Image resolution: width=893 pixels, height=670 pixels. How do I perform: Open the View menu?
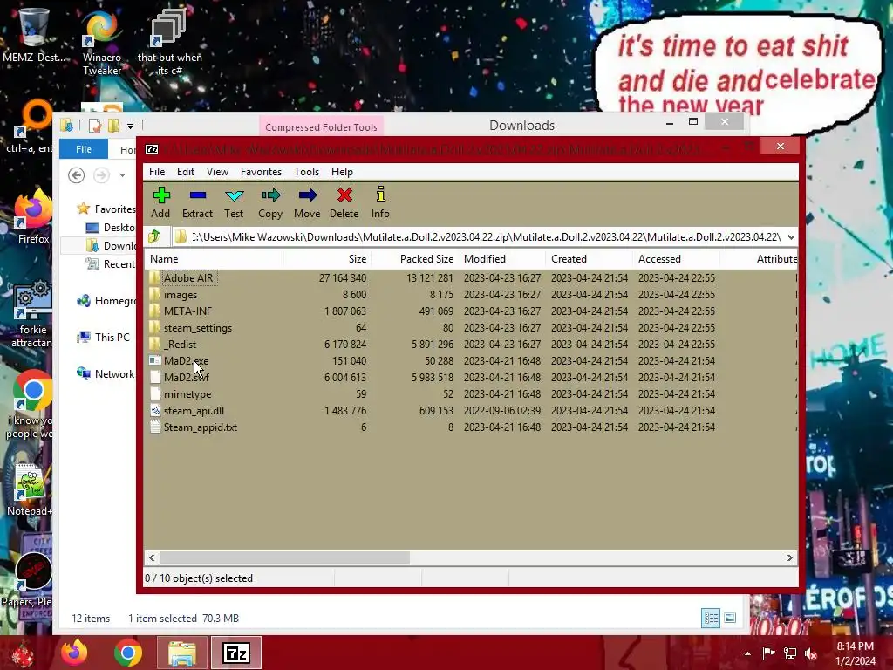pyautogui.click(x=217, y=172)
